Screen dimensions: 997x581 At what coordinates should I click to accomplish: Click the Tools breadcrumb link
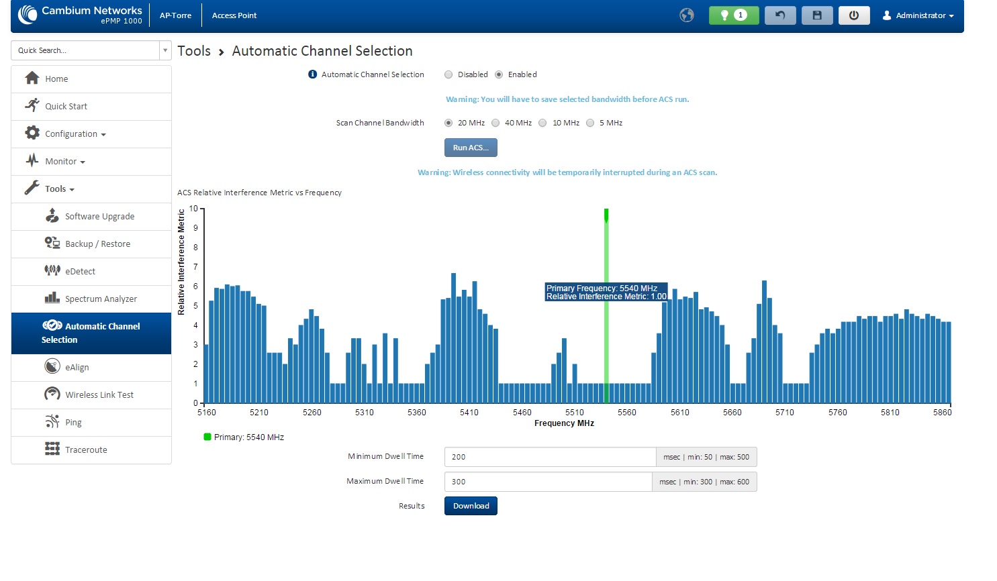click(x=194, y=51)
